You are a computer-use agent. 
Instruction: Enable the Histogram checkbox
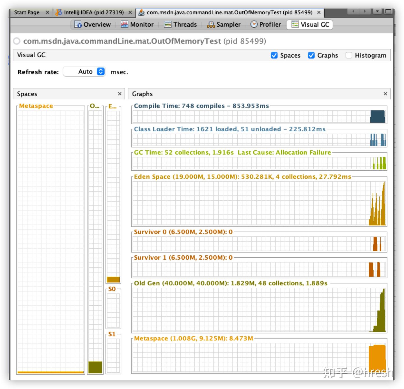[x=349, y=55]
